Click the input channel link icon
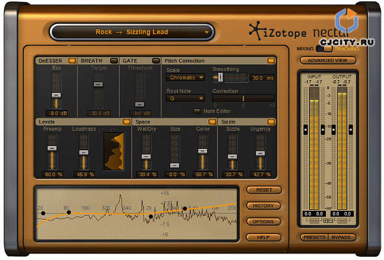The height and width of the screenshot is (260, 384). tap(314, 221)
